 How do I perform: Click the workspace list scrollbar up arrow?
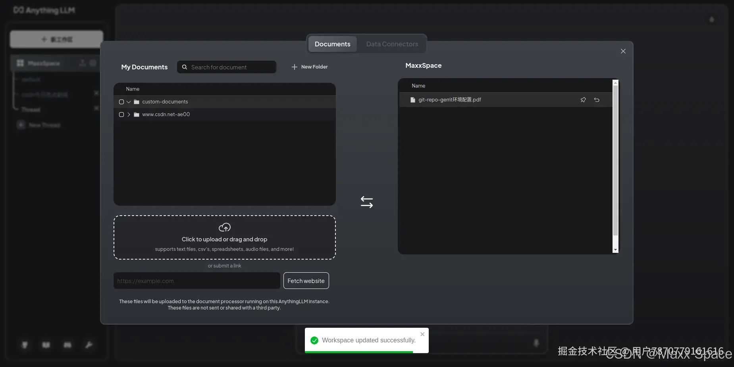[615, 82]
